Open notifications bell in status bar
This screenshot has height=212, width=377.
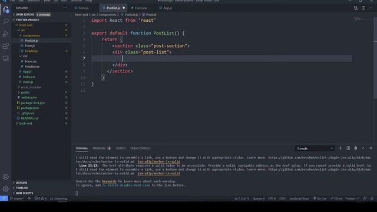click(372, 198)
